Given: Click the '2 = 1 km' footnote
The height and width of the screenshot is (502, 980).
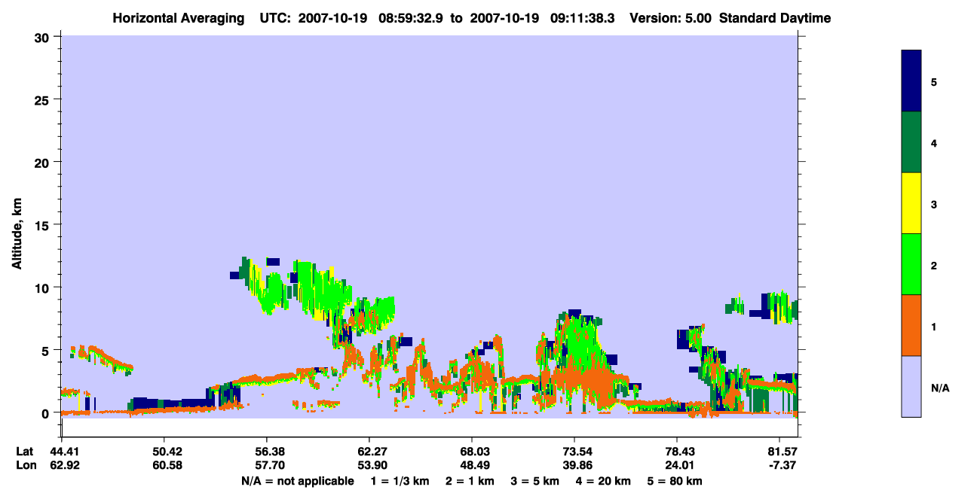Looking at the screenshot, I should tap(469, 481).
